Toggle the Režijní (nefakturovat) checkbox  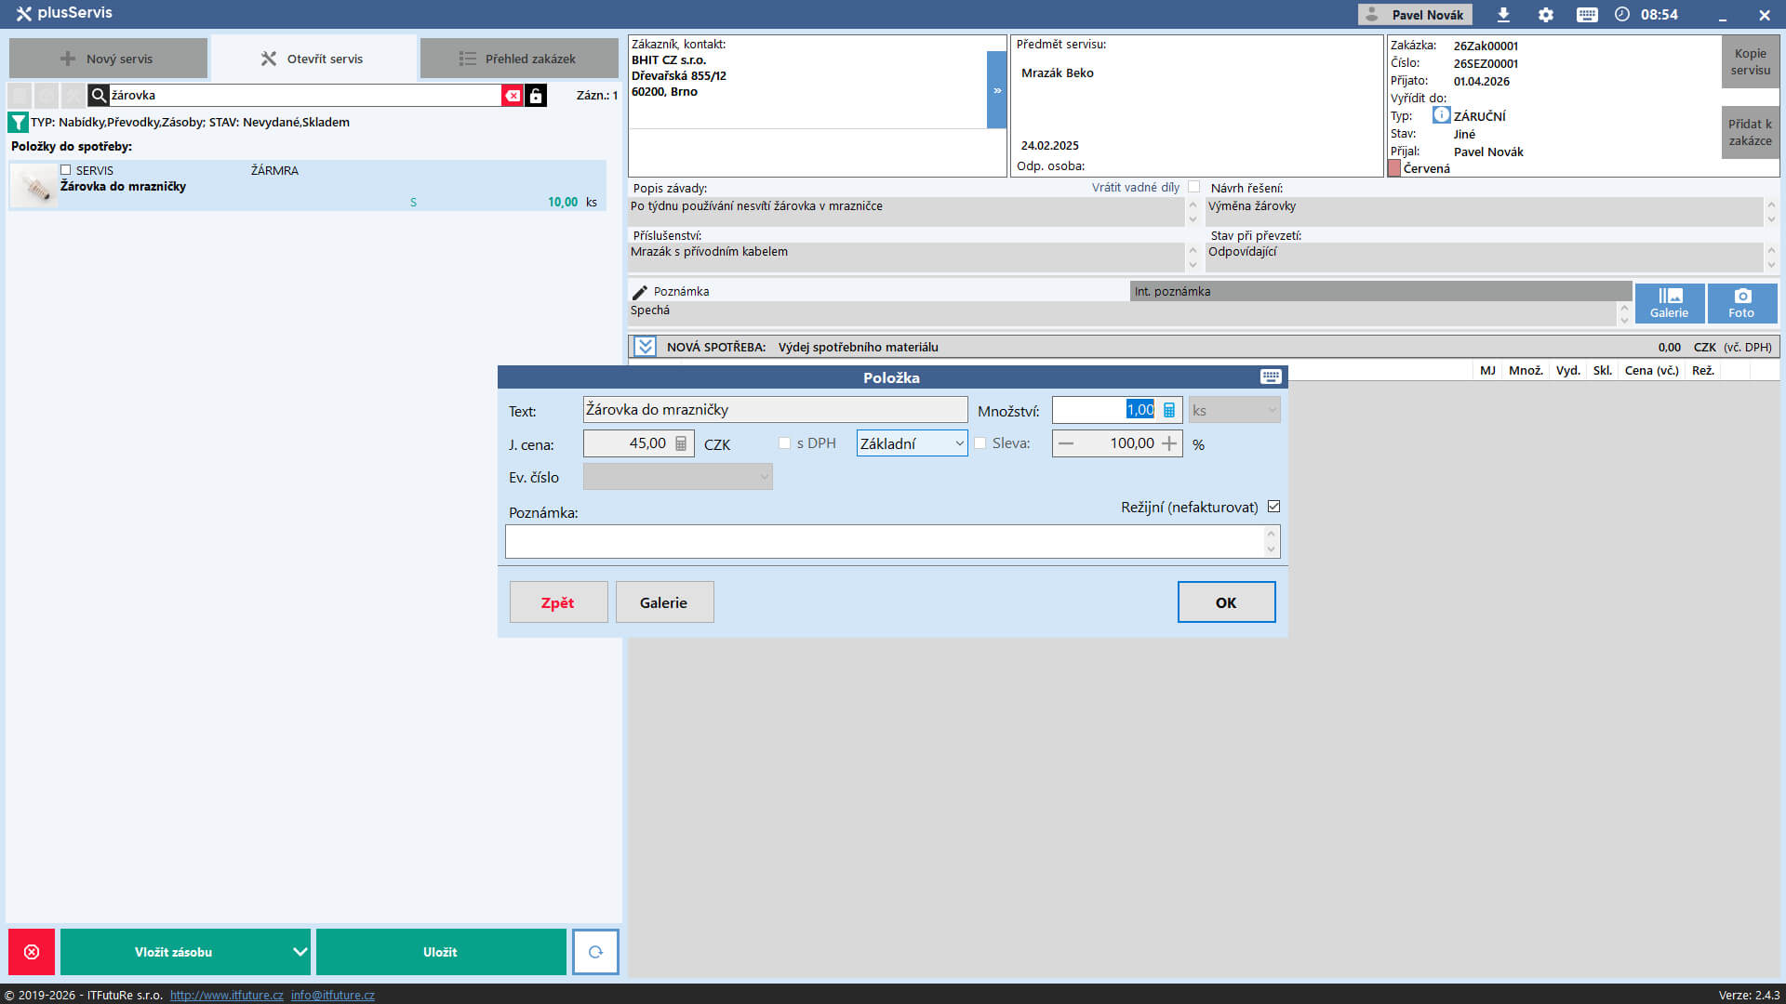tap(1273, 507)
